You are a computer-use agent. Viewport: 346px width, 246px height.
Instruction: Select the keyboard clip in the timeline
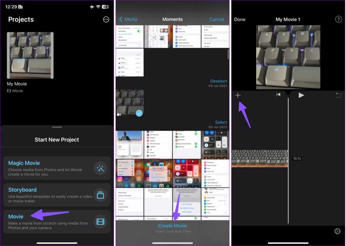click(x=260, y=158)
